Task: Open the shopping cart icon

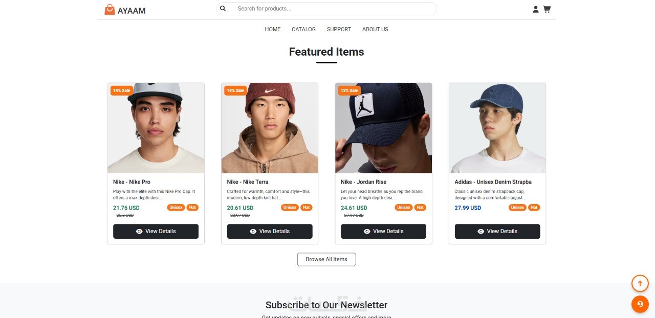Action: (x=547, y=9)
